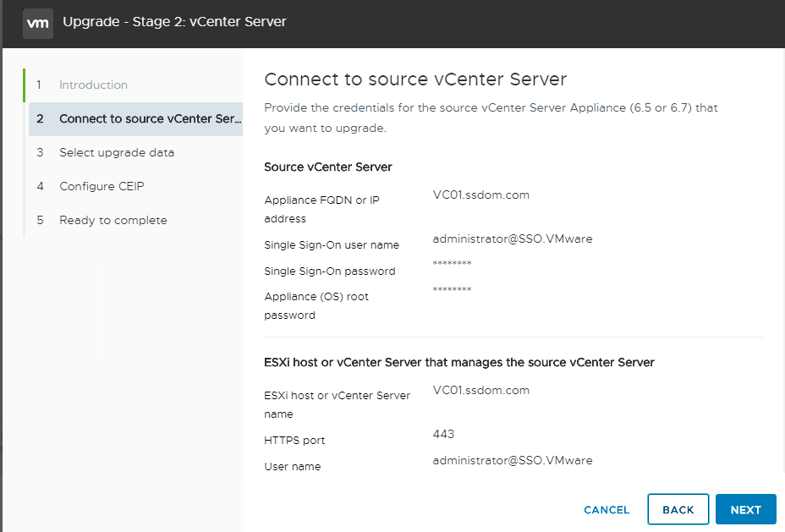The image size is (785, 532).
Task: Click the HTTPS port label
Action: 294,440
